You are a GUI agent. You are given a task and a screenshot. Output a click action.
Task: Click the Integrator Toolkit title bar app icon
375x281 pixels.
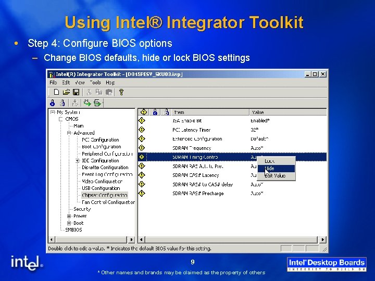click(52, 74)
